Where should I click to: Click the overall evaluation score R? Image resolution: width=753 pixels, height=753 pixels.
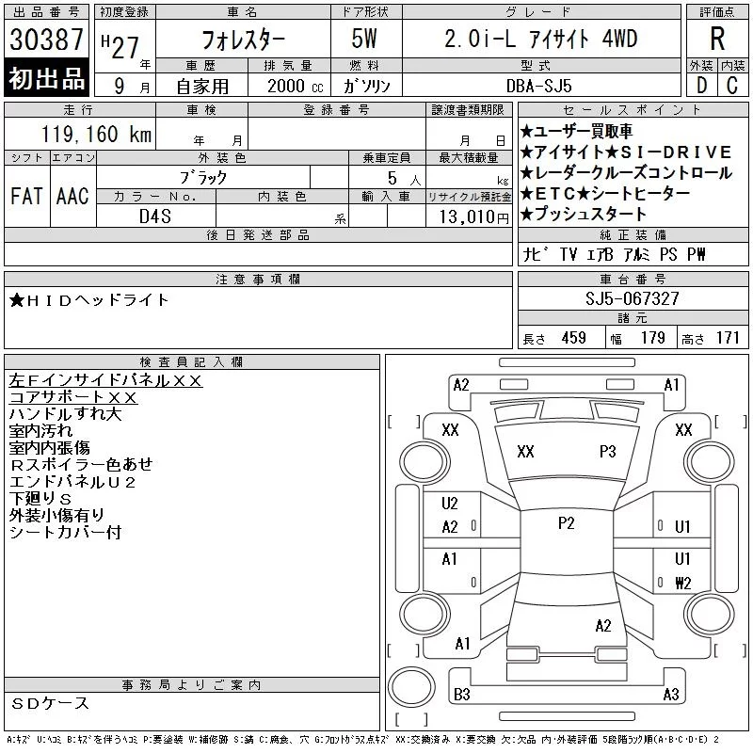coord(717,39)
